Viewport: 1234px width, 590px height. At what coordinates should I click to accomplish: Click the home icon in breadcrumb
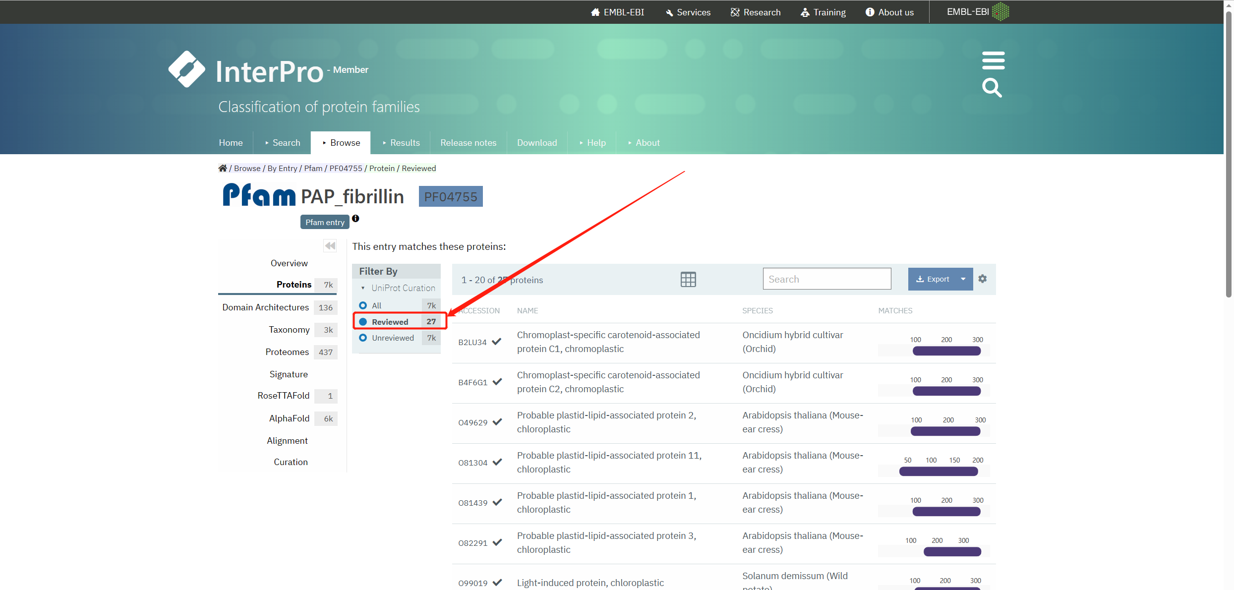(x=223, y=168)
